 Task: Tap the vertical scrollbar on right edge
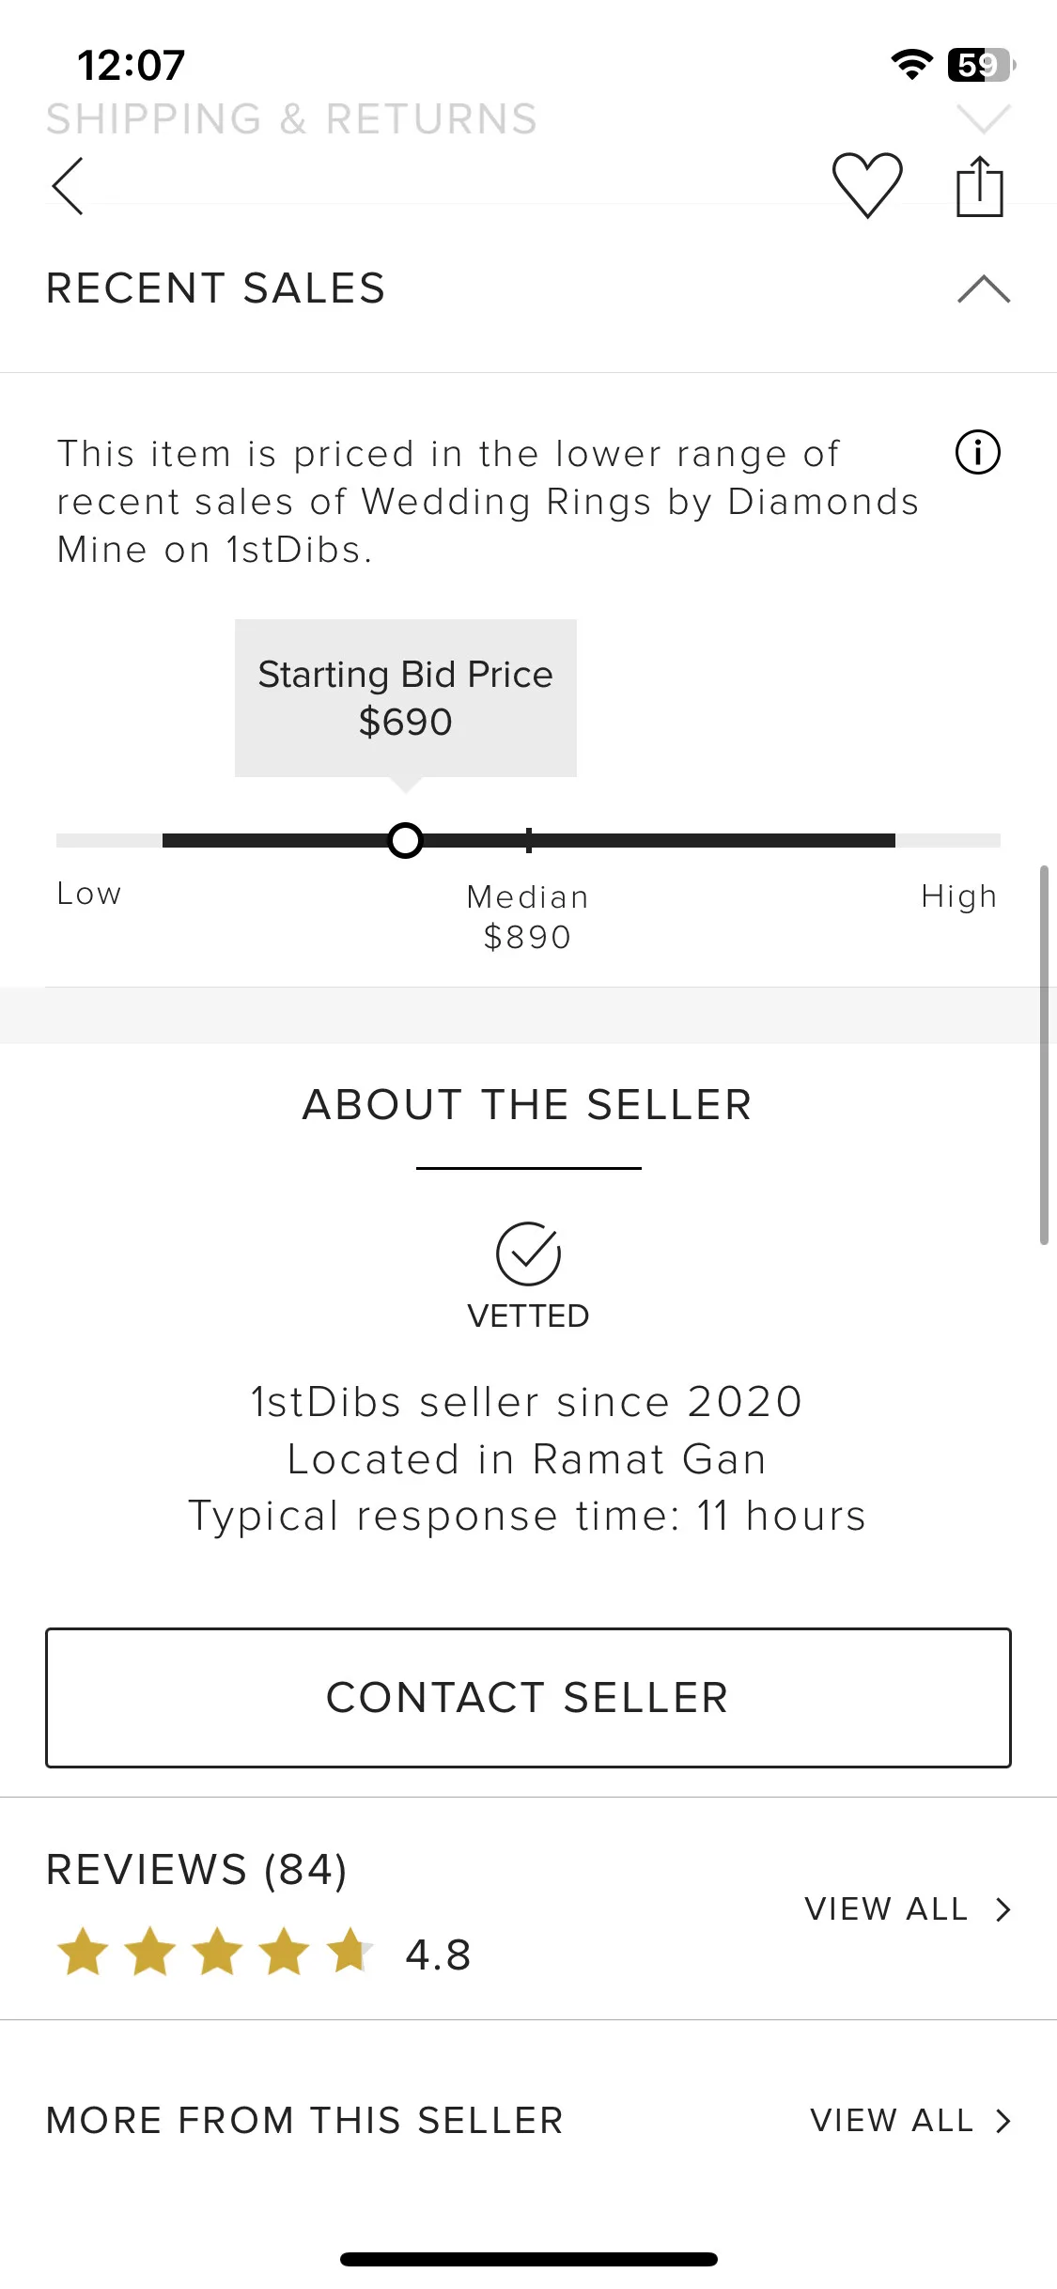click(x=1044, y=1055)
